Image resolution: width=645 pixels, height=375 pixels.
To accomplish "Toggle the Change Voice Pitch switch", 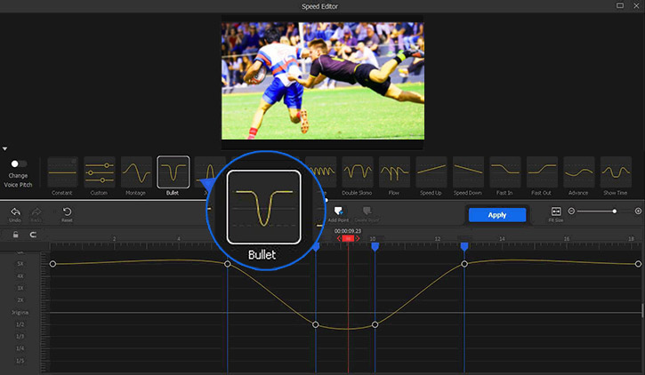I will pyautogui.click(x=18, y=164).
